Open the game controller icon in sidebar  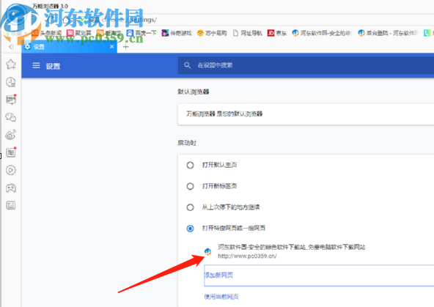click(11, 188)
